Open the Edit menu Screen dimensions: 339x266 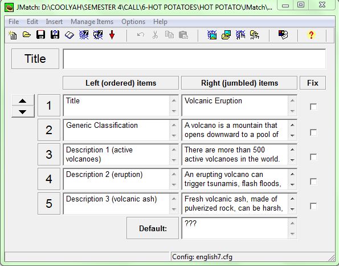32,22
